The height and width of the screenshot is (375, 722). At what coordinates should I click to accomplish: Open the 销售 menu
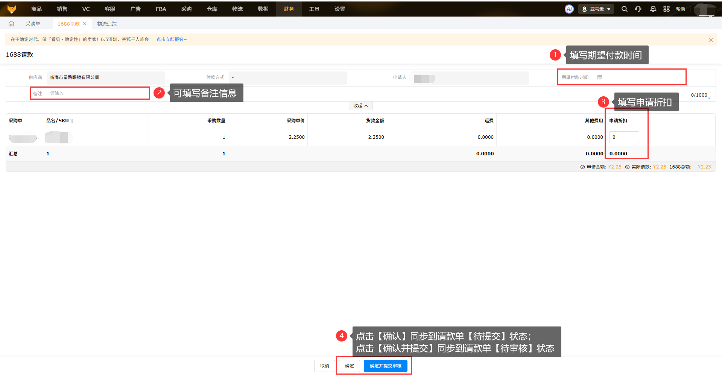tap(62, 9)
